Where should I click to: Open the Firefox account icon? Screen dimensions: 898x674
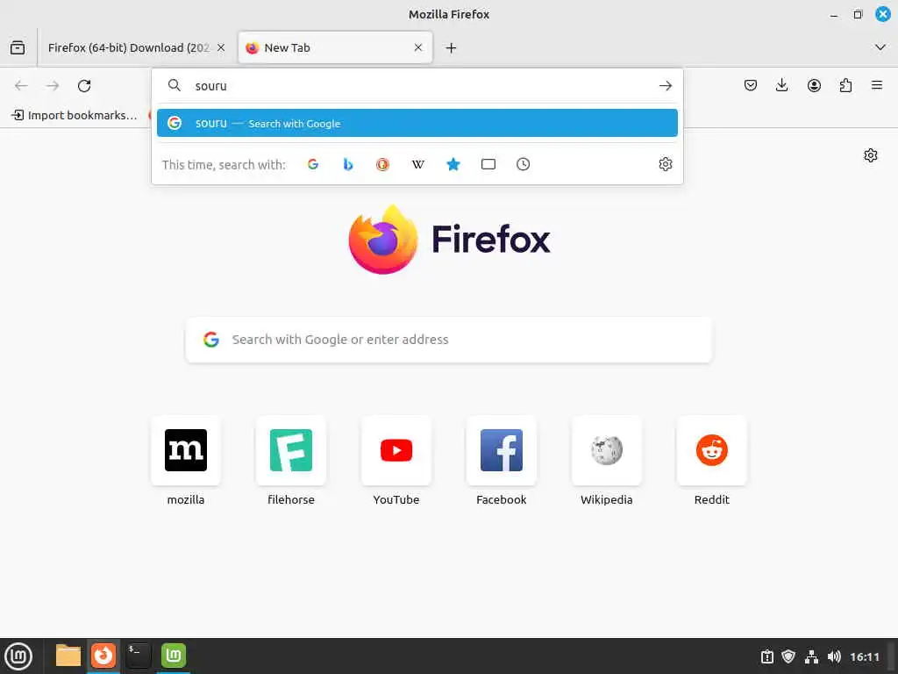click(814, 86)
